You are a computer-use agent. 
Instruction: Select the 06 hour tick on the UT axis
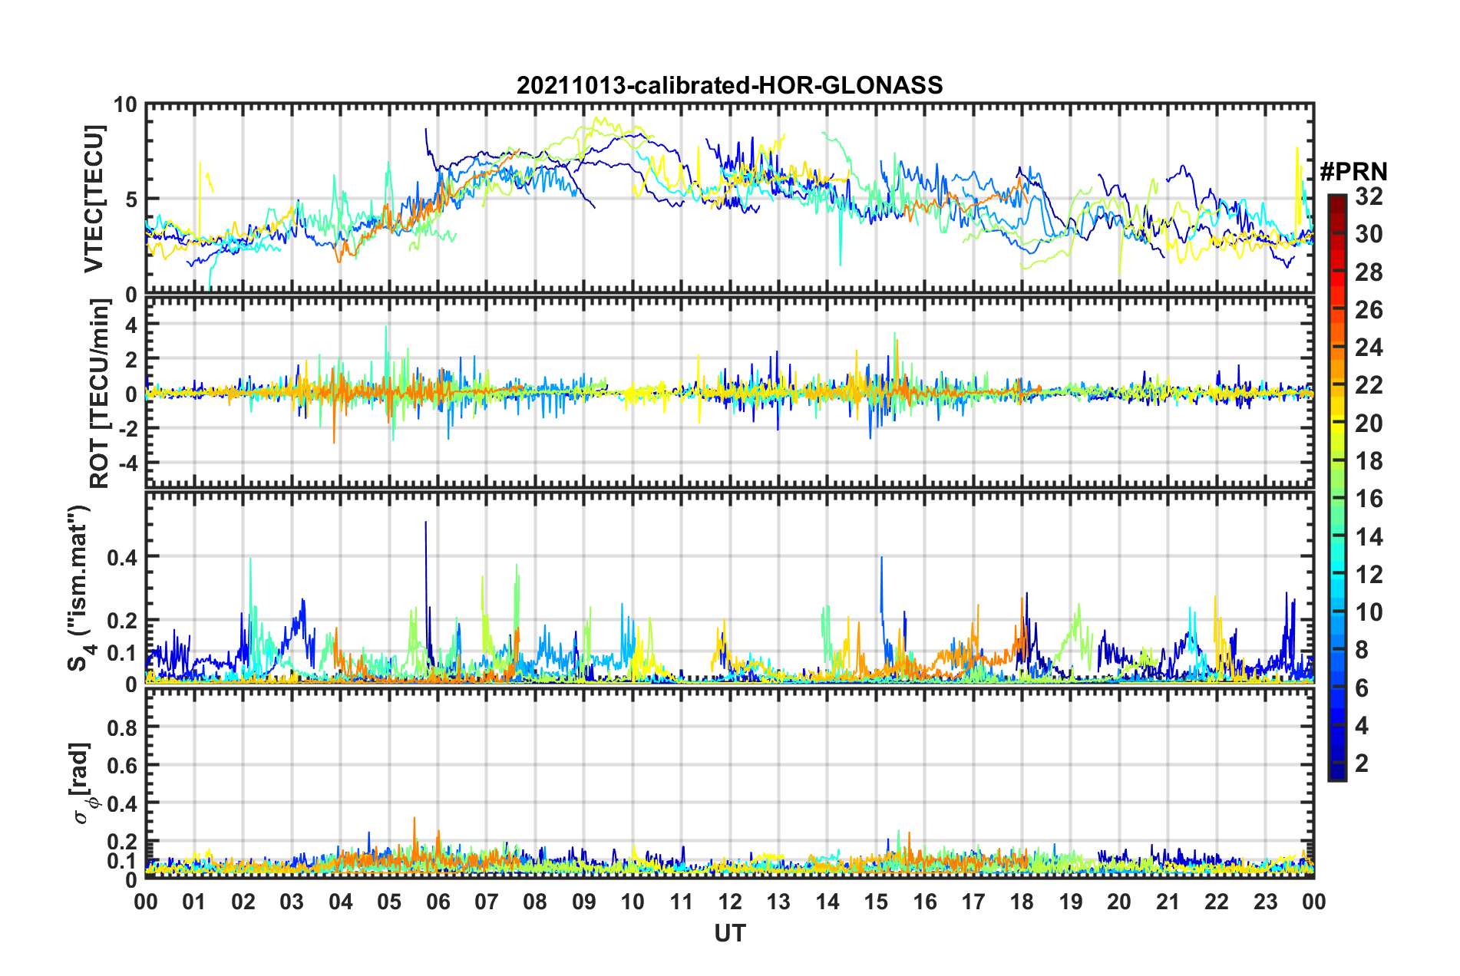[x=438, y=902]
